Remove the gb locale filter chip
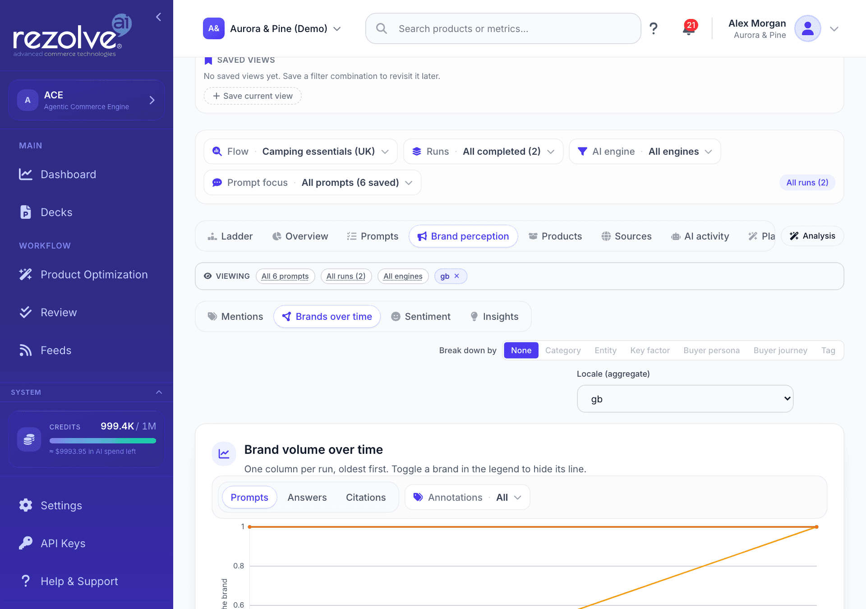This screenshot has height=609, width=866. (457, 276)
